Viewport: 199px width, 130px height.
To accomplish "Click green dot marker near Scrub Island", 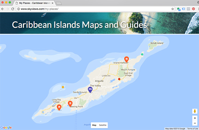I will tap(142, 54).
